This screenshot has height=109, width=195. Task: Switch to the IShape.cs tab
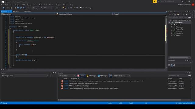pyautogui.click(x=16, y=12)
